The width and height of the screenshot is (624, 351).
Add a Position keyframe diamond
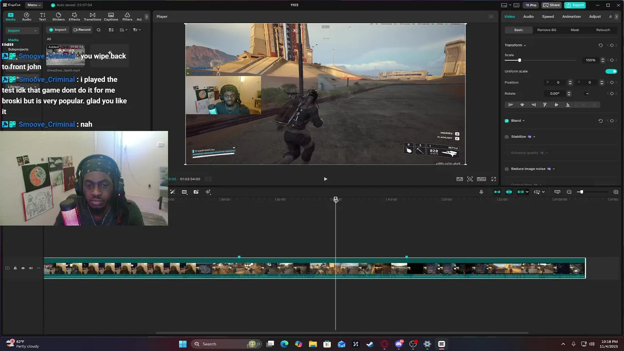point(612,82)
